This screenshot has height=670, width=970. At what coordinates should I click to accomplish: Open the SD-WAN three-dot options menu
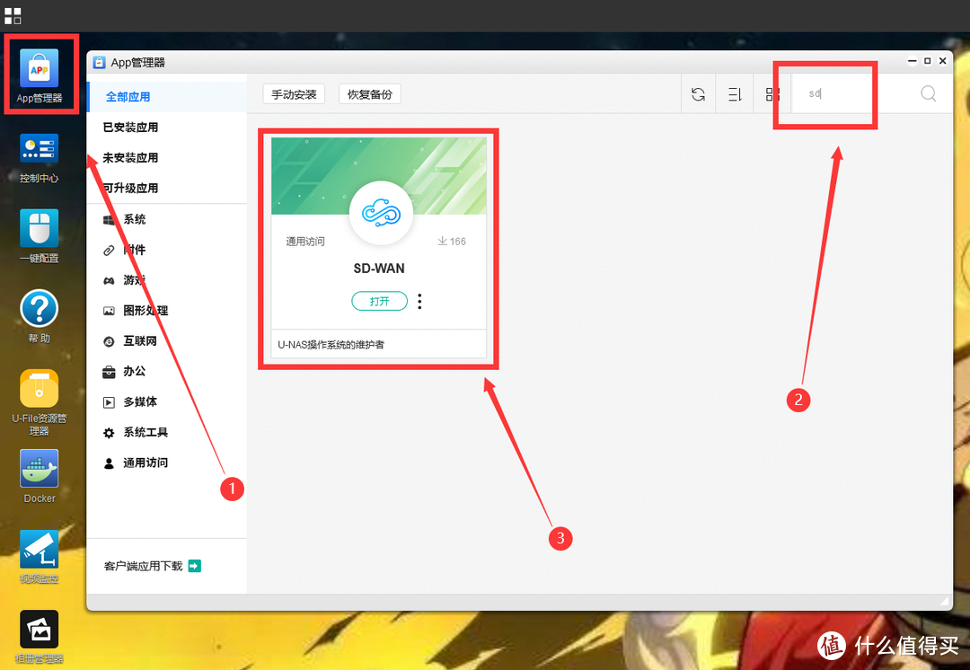click(419, 301)
